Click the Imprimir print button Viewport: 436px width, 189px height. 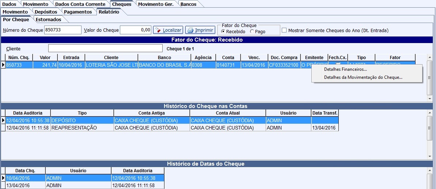[x=200, y=30]
